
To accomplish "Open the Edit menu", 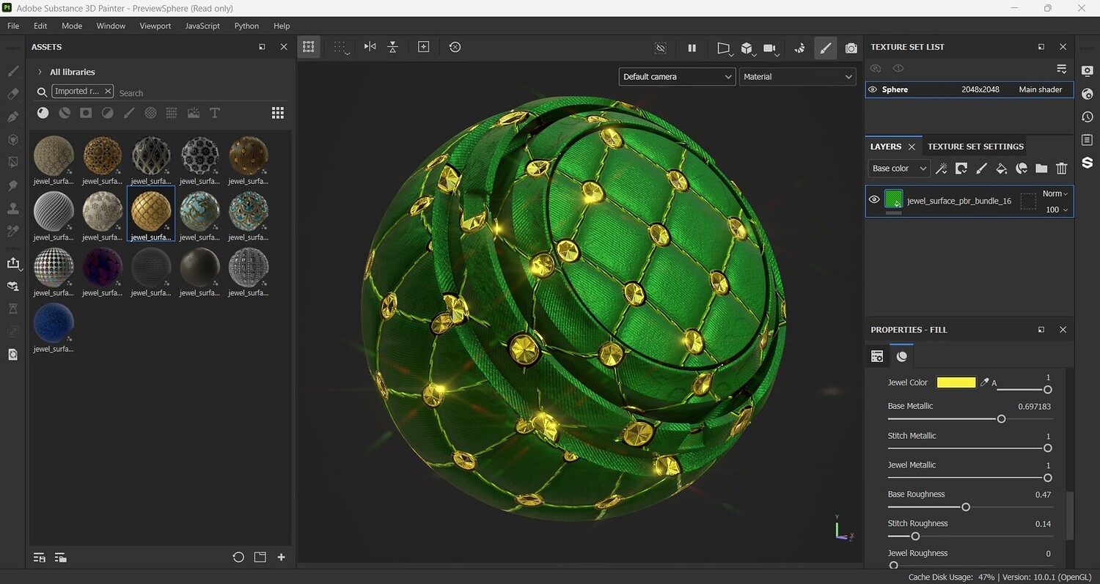I will (x=40, y=26).
